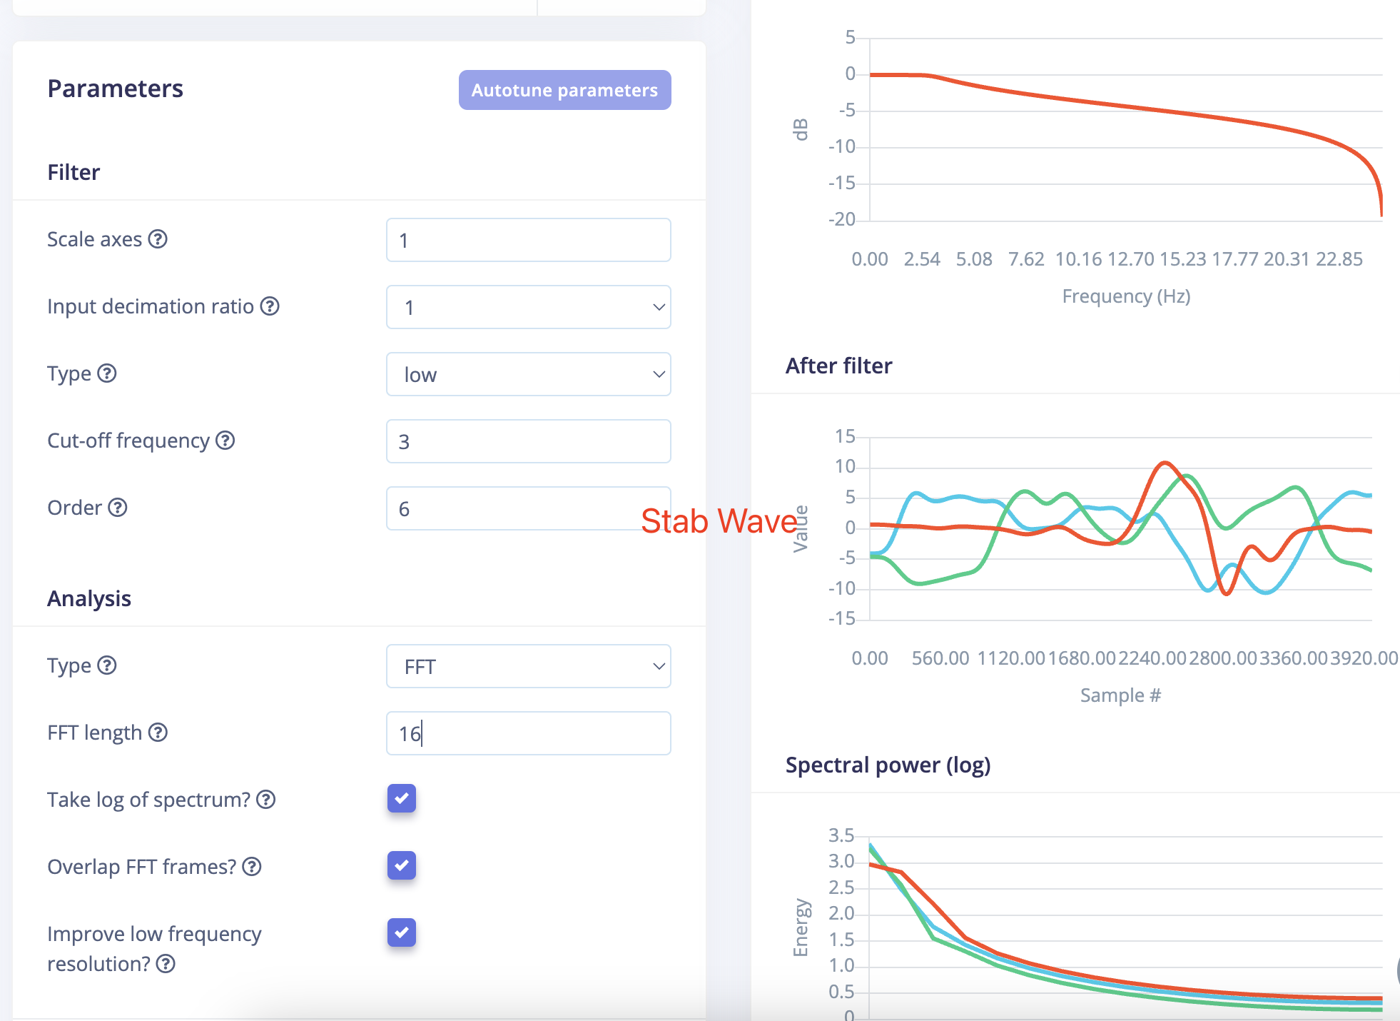Show help for Improve low frequency resolution

click(166, 965)
